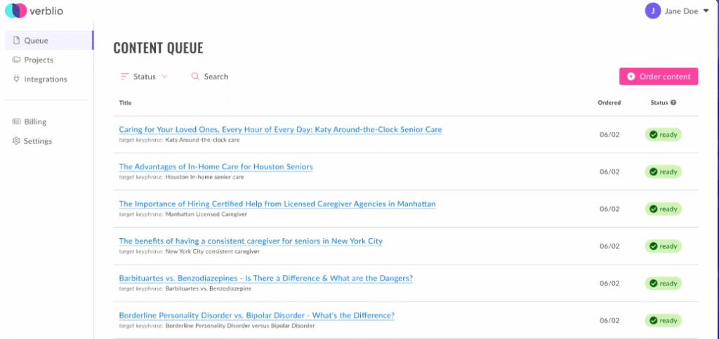Click the Status column help question icon
The width and height of the screenshot is (719, 339).
(x=673, y=102)
